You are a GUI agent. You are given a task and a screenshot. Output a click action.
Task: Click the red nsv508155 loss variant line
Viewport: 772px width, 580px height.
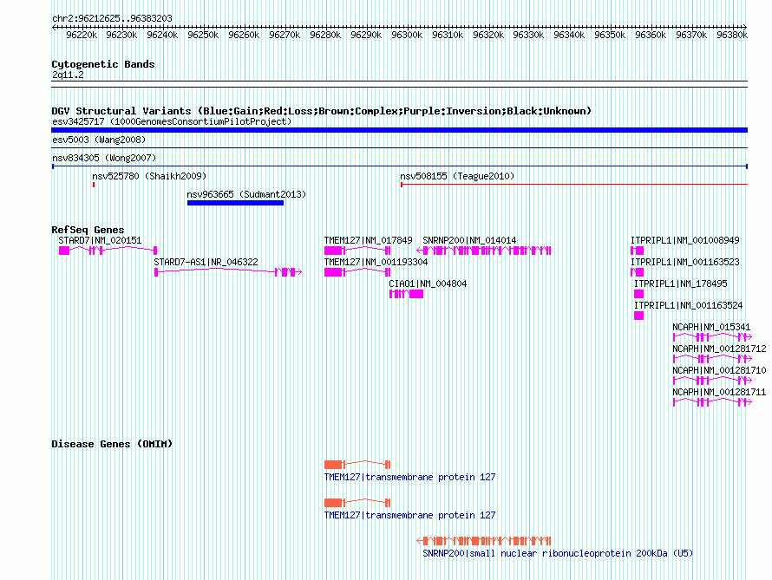point(574,185)
